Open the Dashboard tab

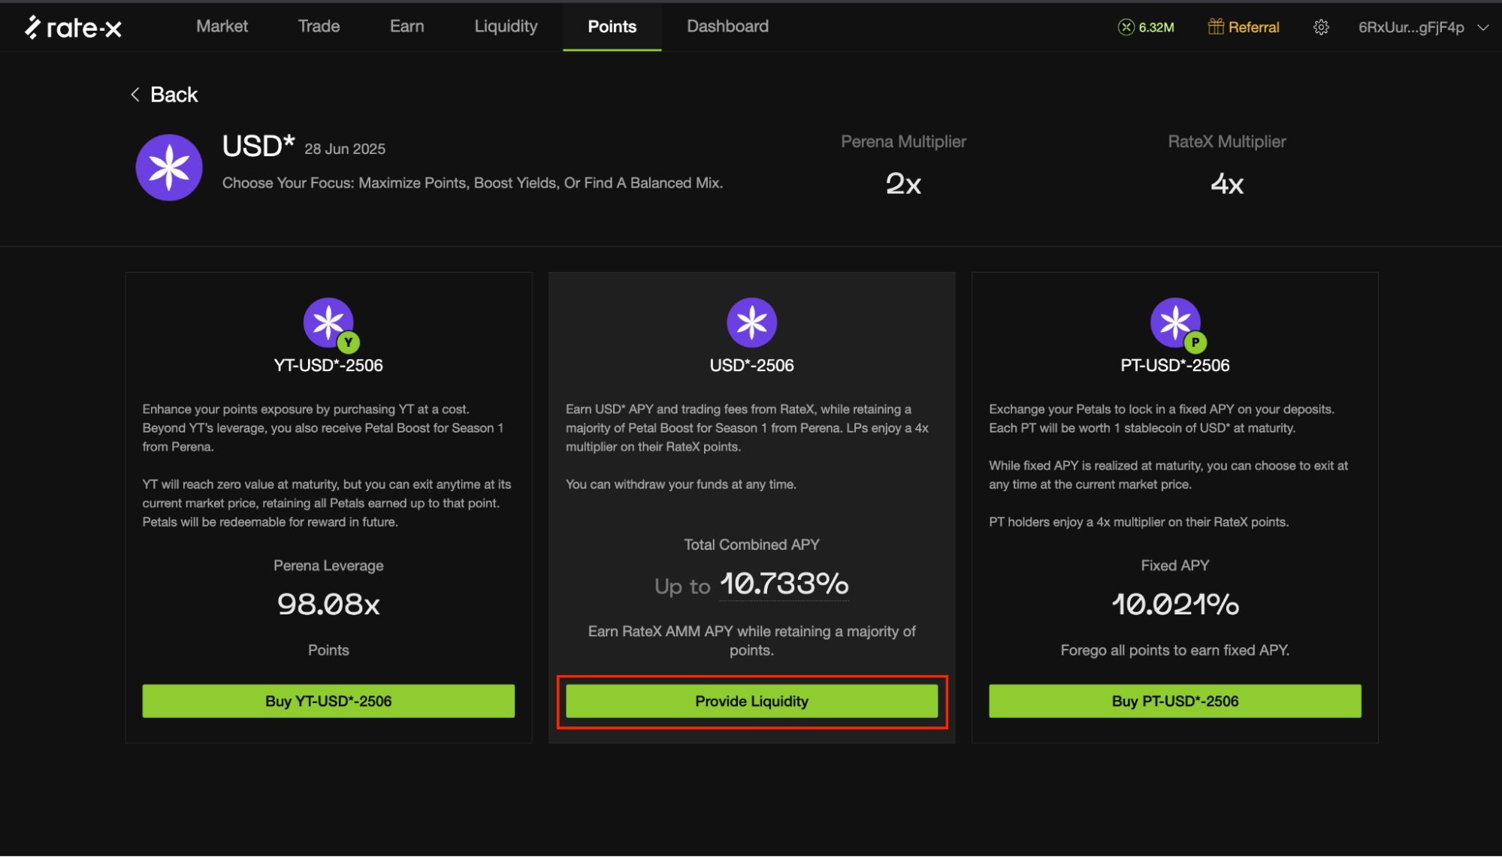point(727,26)
